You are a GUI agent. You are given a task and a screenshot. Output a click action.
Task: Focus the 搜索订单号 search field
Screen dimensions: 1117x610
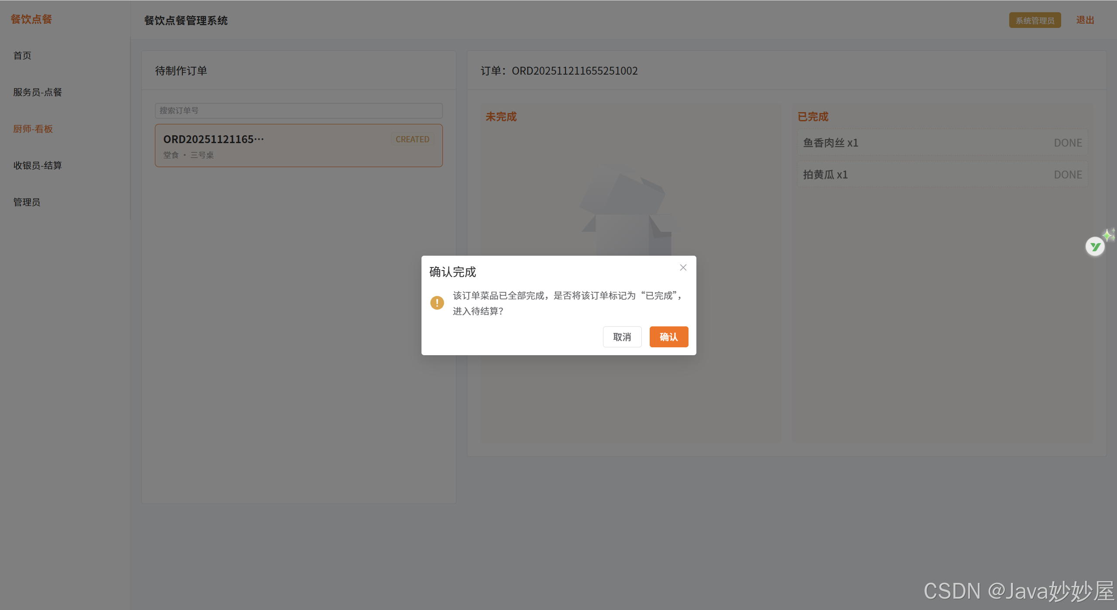(x=298, y=110)
